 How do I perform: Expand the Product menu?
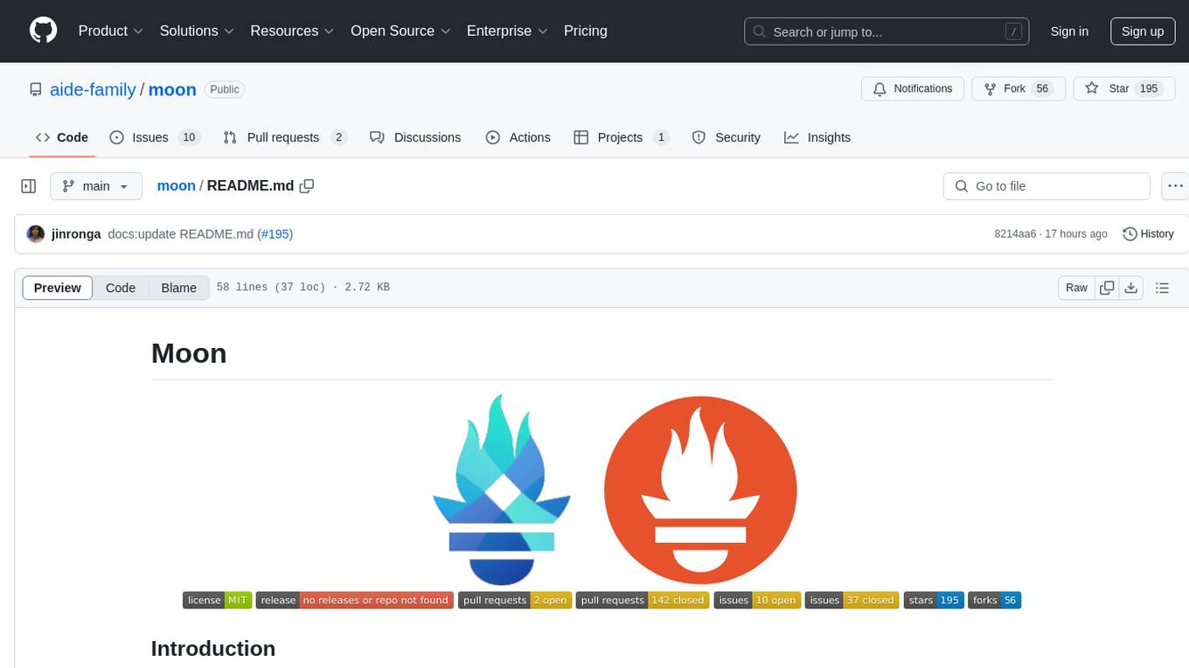tap(111, 31)
